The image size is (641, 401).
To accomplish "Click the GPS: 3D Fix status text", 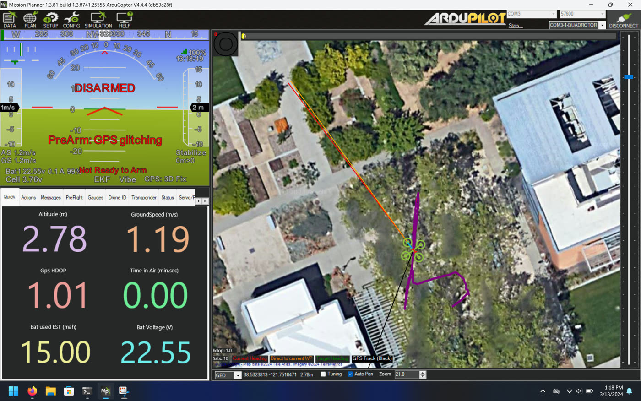I will pos(165,179).
